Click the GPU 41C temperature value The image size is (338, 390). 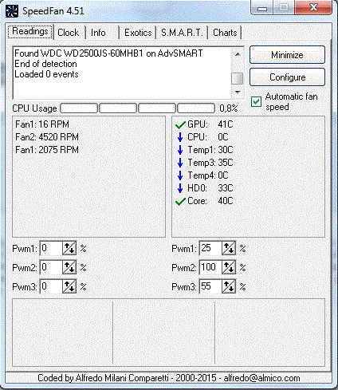click(226, 124)
